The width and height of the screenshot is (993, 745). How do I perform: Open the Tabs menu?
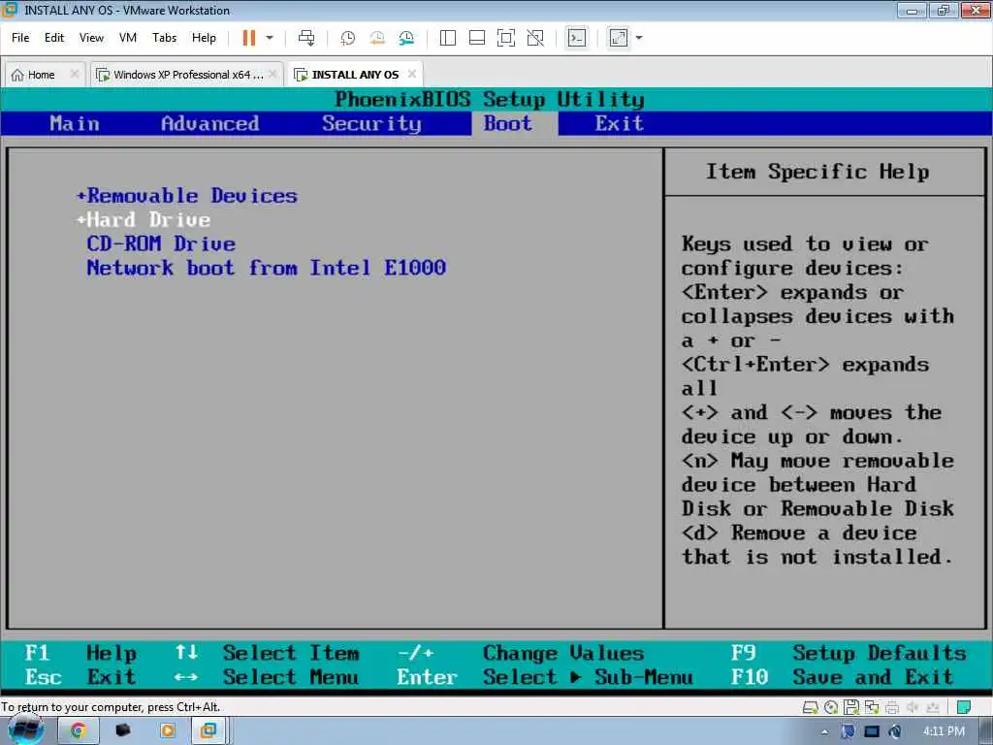pos(164,38)
